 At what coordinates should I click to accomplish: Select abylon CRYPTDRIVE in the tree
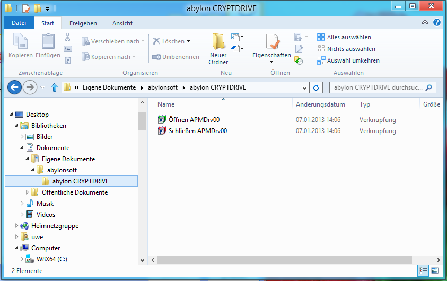pyautogui.click(x=71, y=181)
